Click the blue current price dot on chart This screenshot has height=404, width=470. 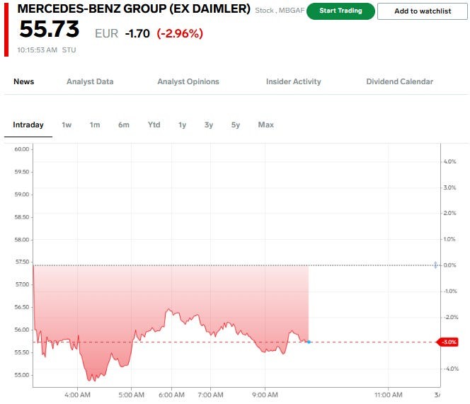[309, 342]
